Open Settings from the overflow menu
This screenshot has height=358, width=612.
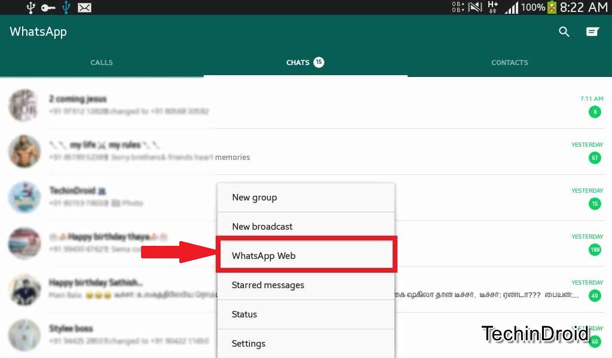(x=305, y=344)
